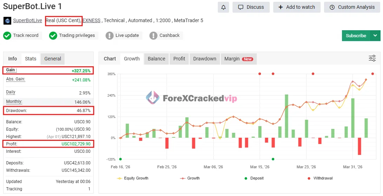Click the notification bell icon
383x196 pixels.
[x=223, y=7]
